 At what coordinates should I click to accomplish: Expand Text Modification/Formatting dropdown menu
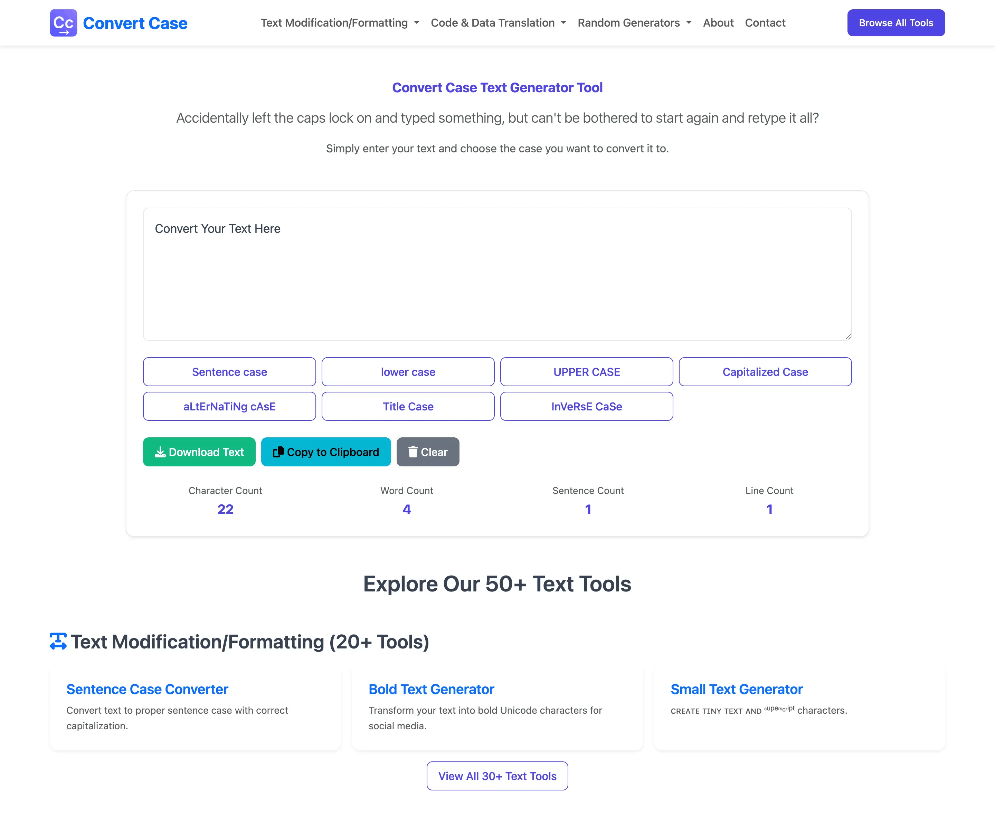point(340,22)
